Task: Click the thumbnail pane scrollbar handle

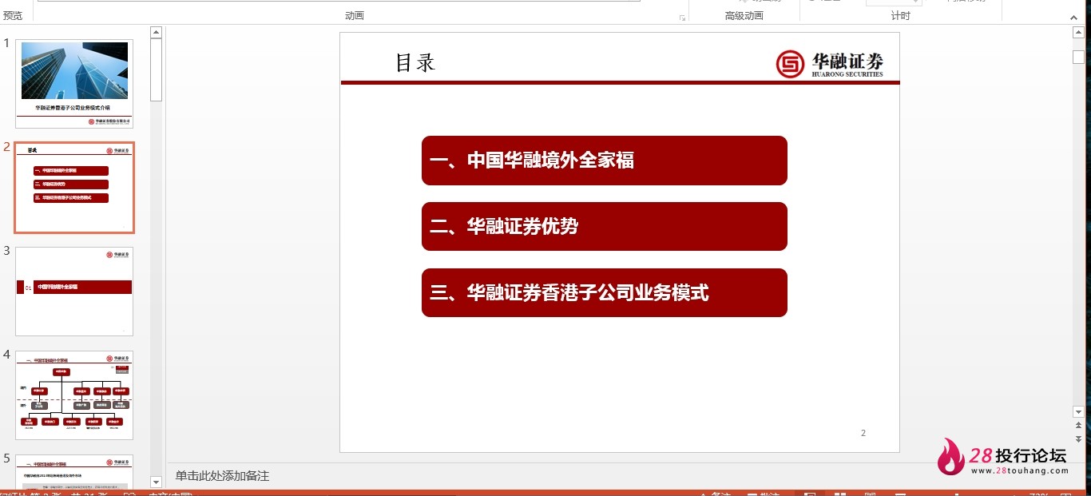Action: [x=156, y=69]
